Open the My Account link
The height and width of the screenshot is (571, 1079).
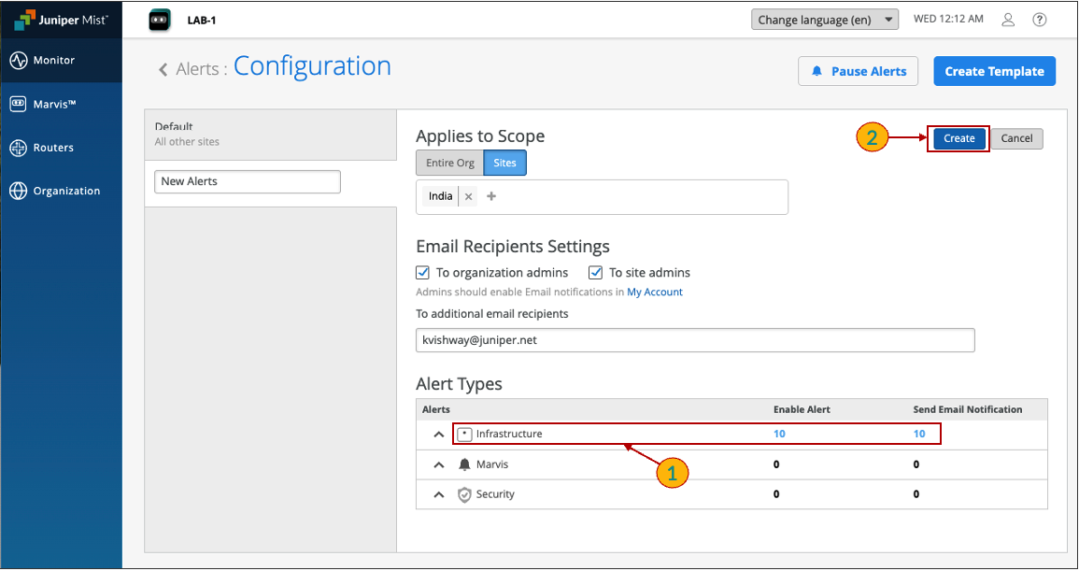pyautogui.click(x=654, y=293)
